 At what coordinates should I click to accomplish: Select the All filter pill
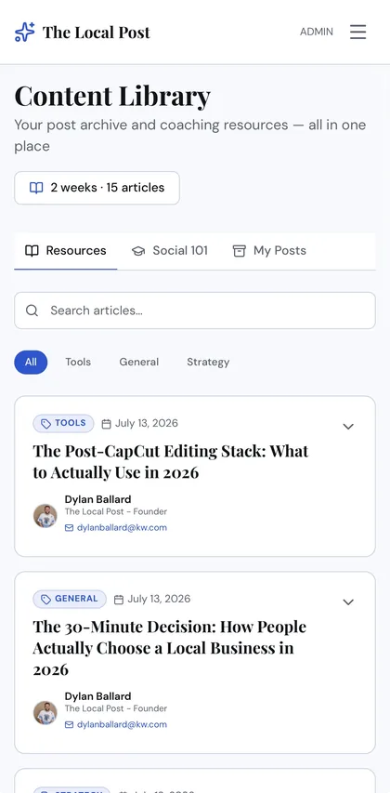(31, 363)
